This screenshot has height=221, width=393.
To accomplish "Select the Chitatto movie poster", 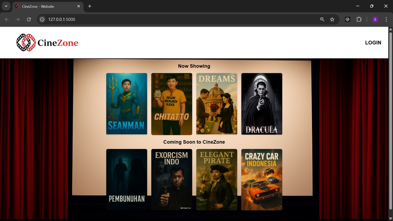I will tap(172, 104).
